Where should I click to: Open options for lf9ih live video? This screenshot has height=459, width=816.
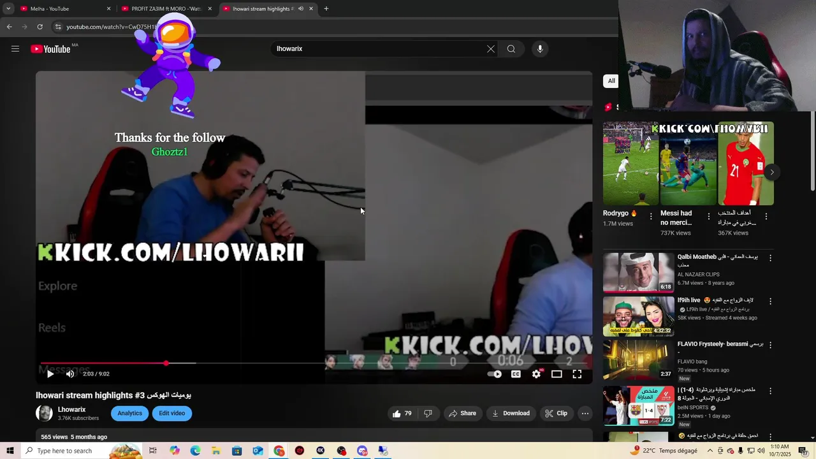coord(770,301)
